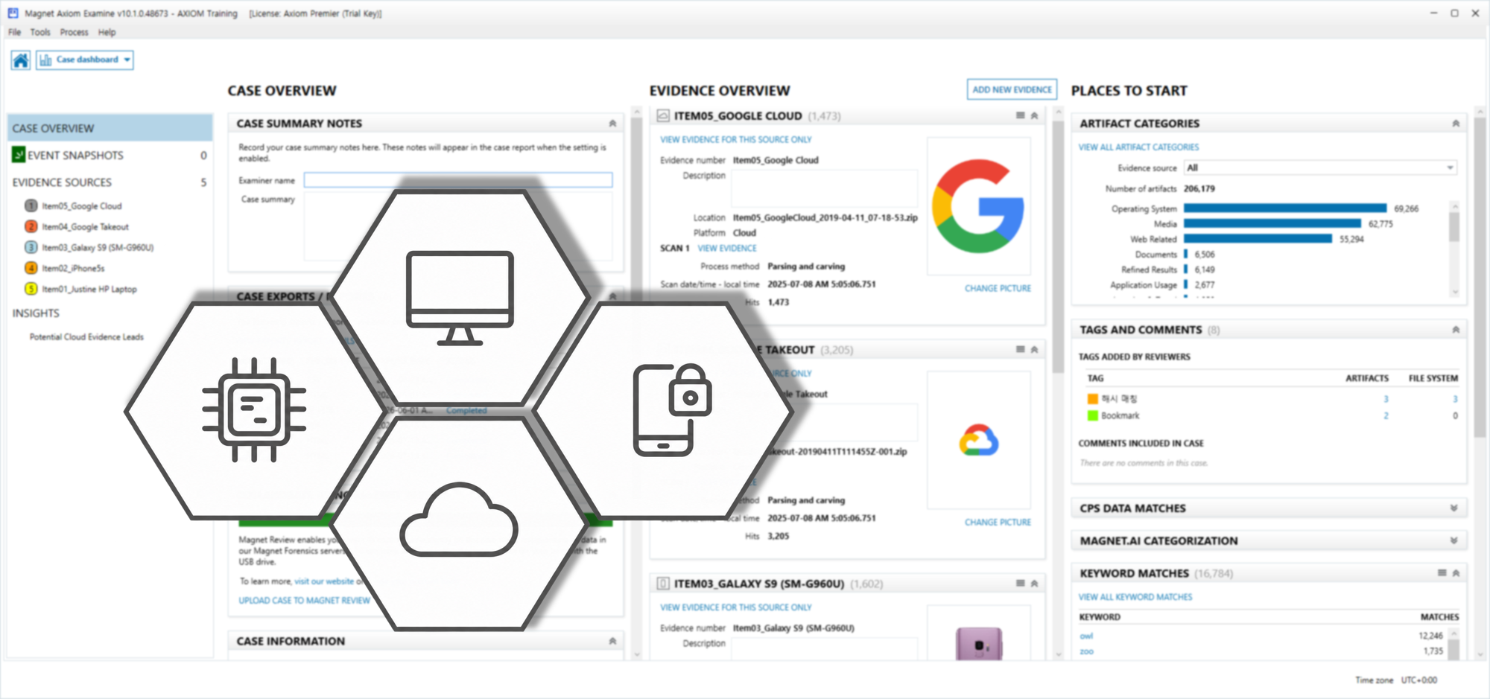
Task: Open the Item05_Google Cloud options menu icon
Action: 1021,115
